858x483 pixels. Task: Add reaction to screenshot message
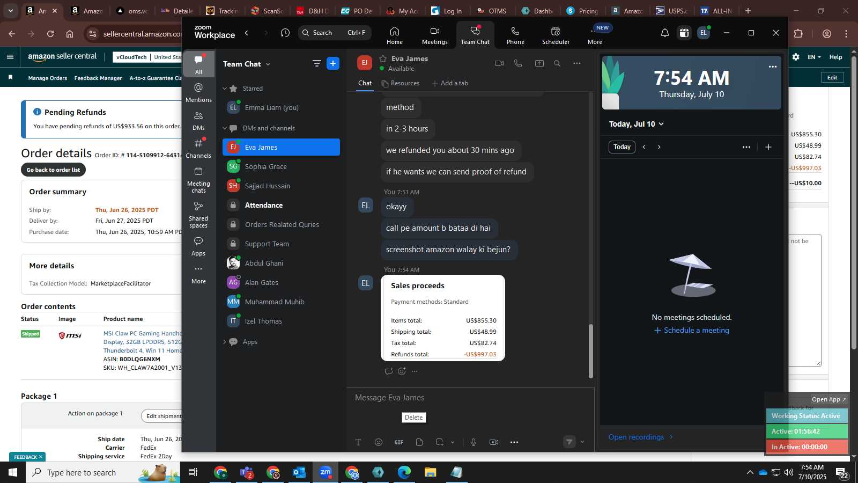[x=402, y=371]
